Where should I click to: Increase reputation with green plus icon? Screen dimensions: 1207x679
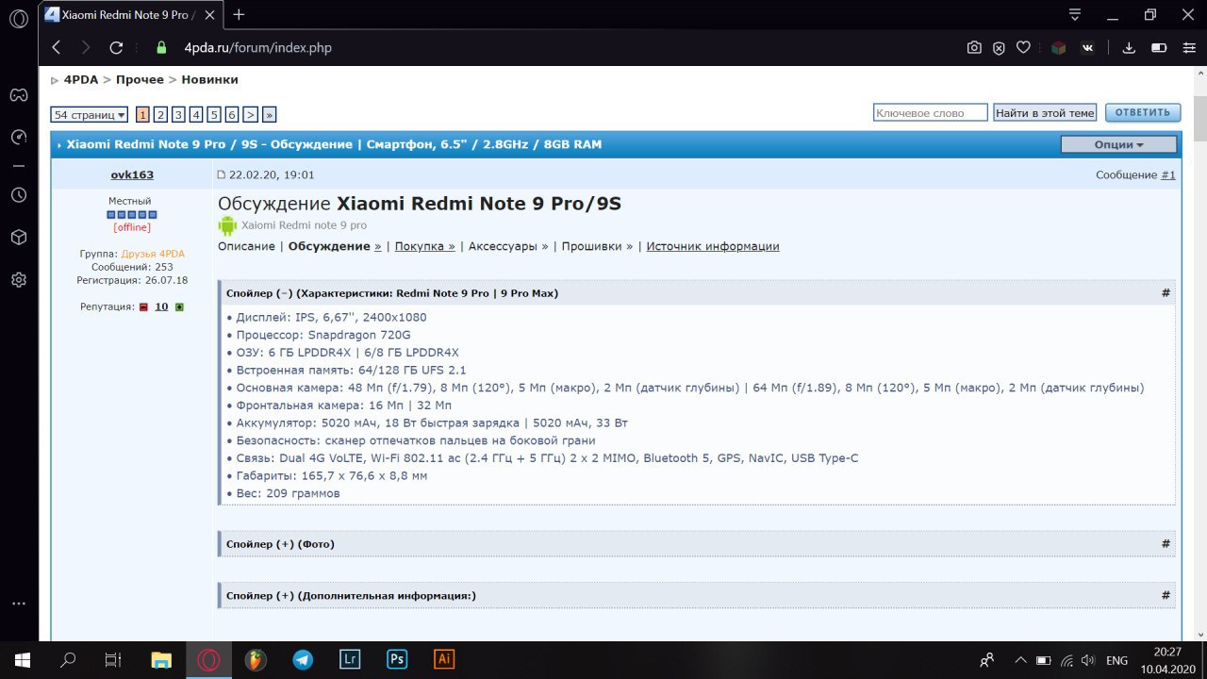click(179, 306)
